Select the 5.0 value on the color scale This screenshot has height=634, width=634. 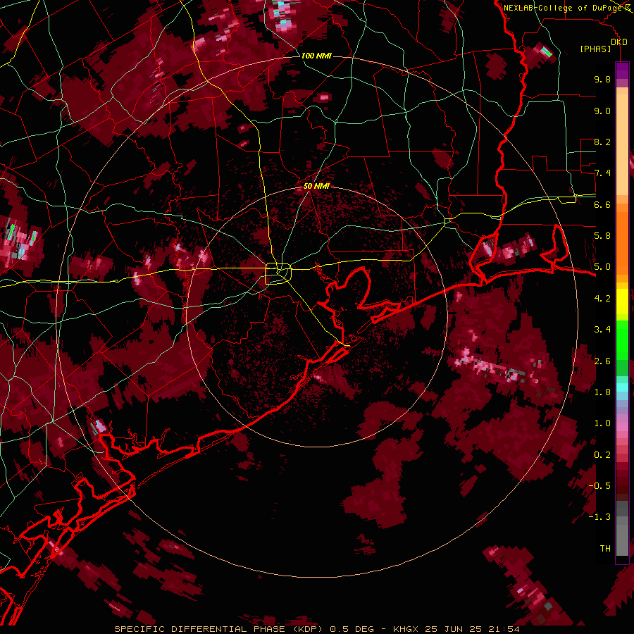click(x=602, y=267)
